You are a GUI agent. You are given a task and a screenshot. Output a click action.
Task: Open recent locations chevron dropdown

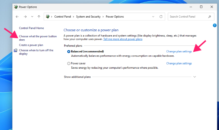[32, 17]
